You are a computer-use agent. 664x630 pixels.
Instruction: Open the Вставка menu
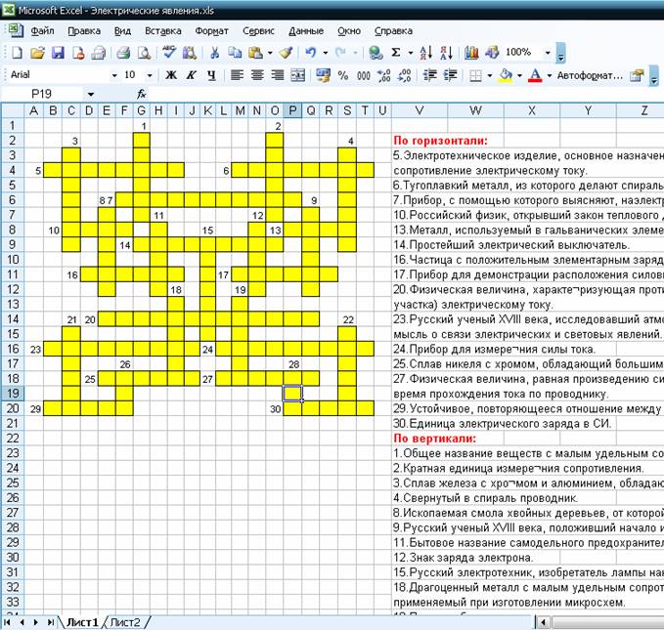(163, 31)
